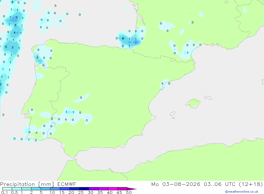Click the Mo 03-08-2026 date label
The width and height of the screenshot is (264, 194).
tap(176, 184)
